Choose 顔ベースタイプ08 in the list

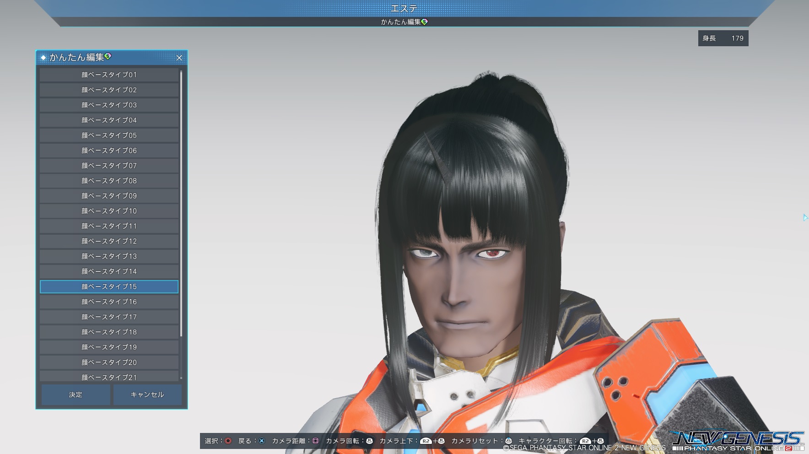pyautogui.click(x=109, y=180)
